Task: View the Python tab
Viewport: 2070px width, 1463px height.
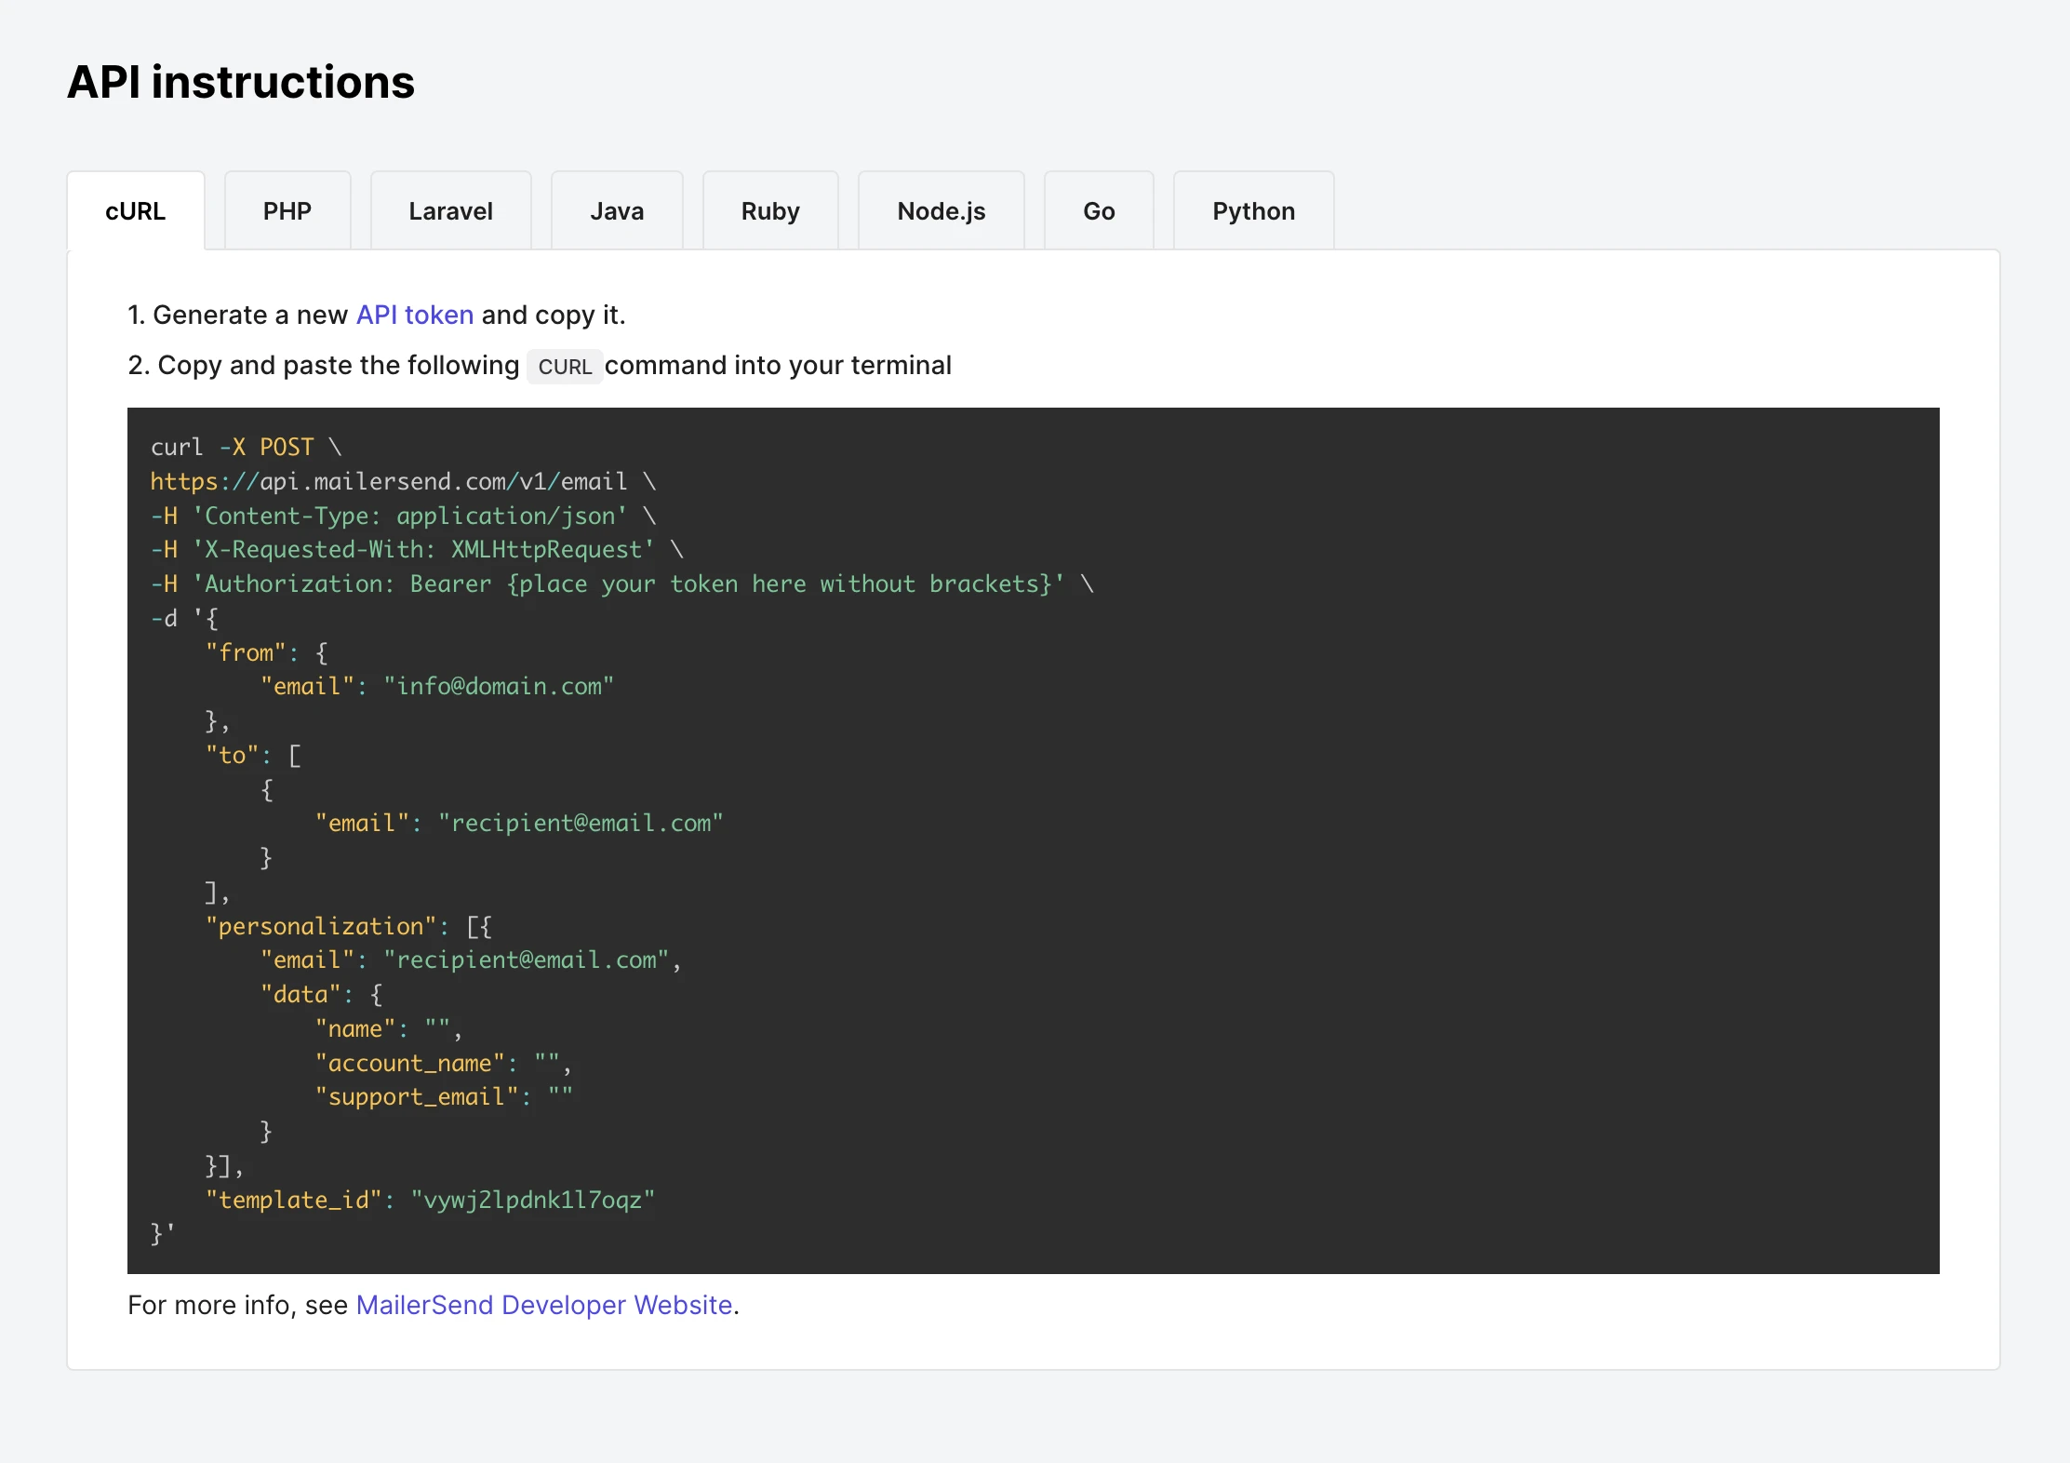Action: pyautogui.click(x=1253, y=211)
